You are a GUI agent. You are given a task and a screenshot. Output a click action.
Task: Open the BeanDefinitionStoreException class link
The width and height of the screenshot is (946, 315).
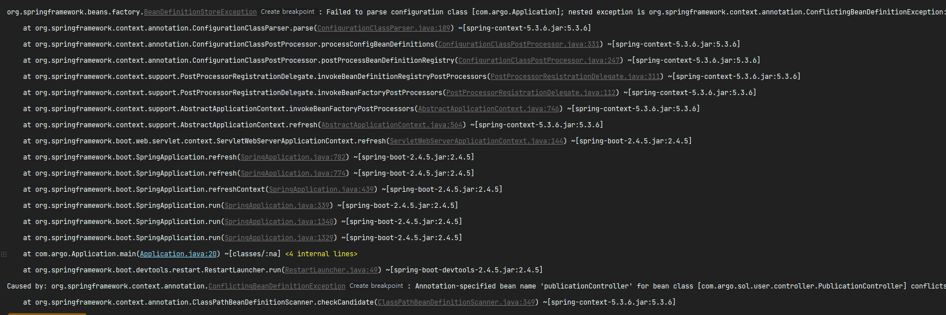click(x=200, y=12)
